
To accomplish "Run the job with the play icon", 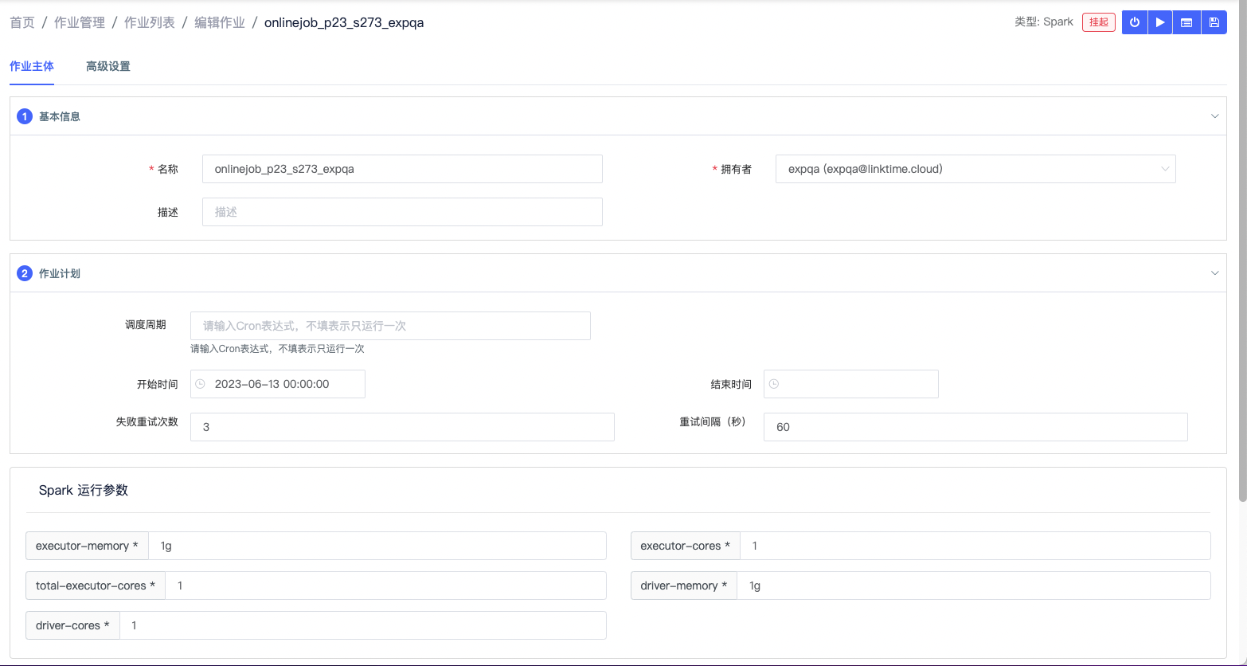I will [1160, 22].
